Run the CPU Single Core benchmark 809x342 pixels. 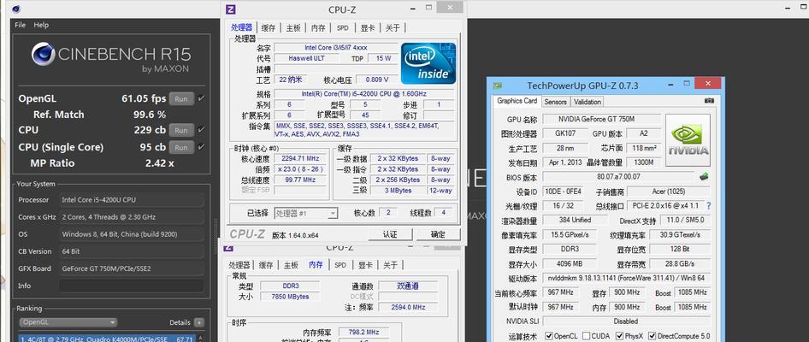181,147
